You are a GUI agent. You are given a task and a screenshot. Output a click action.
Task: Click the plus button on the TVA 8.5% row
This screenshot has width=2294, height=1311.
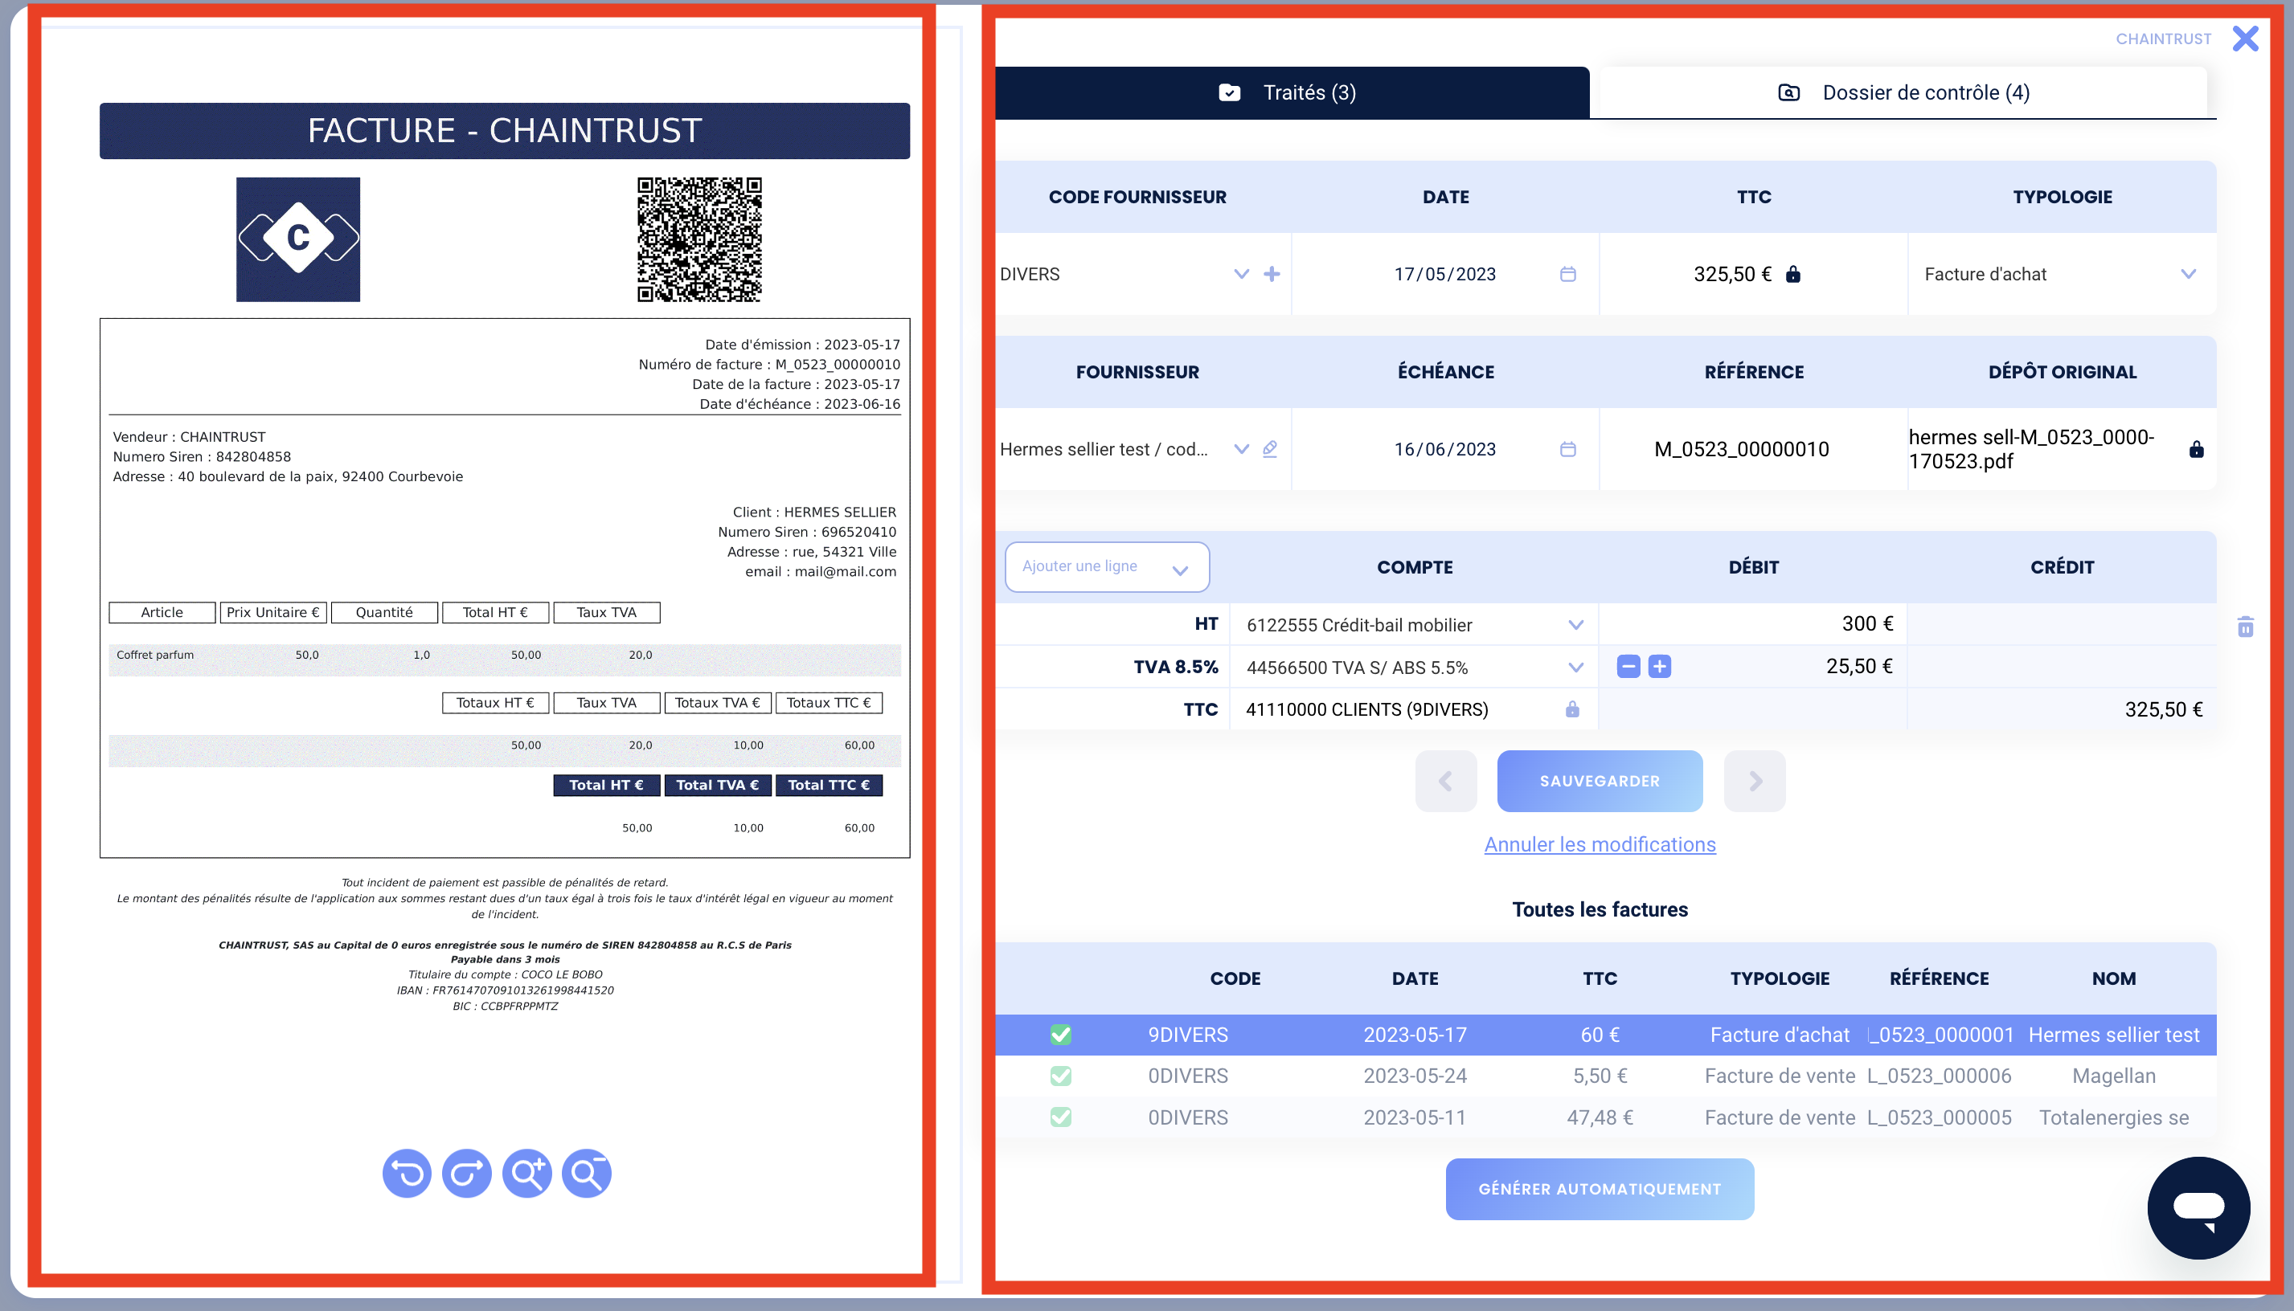pos(1660,666)
